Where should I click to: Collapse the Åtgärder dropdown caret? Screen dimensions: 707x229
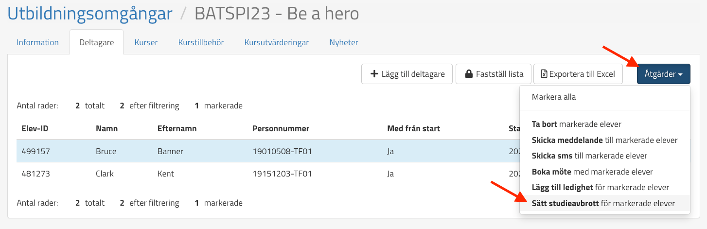coord(680,74)
